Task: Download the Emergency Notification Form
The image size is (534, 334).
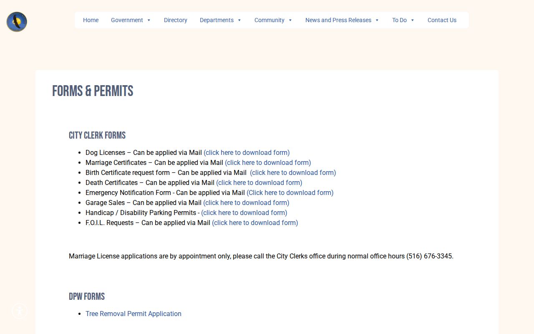Action: 290,193
